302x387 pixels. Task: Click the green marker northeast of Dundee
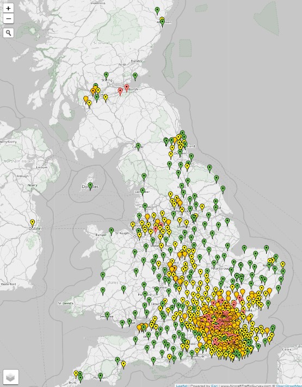click(135, 76)
